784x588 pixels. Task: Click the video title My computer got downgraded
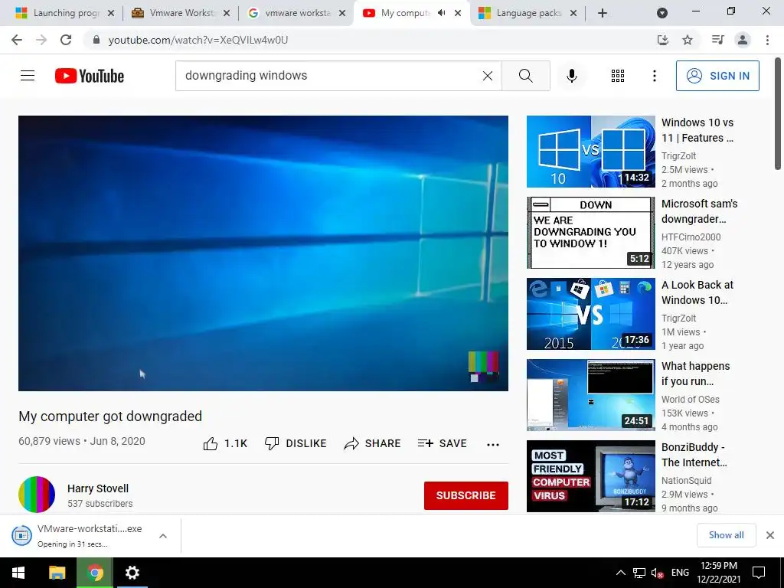click(110, 416)
